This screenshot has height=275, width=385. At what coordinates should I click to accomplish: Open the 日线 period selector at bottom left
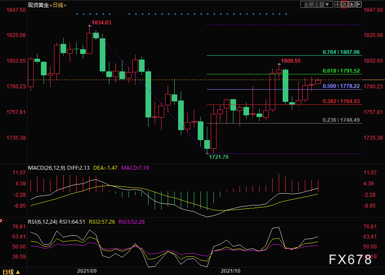(x=11, y=272)
